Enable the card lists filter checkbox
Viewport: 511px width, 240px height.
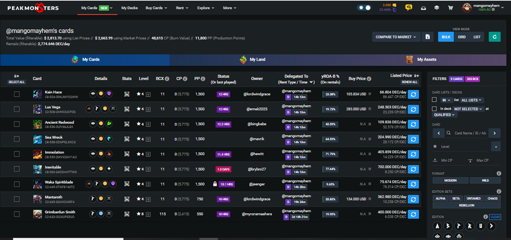(x=434, y=100)
